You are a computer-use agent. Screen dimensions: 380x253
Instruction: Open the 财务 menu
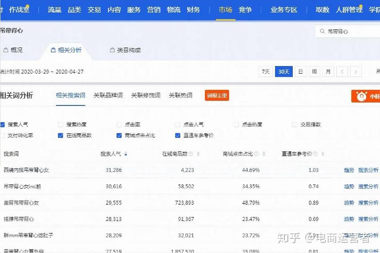pyautogui.click(x=193, y=10)
